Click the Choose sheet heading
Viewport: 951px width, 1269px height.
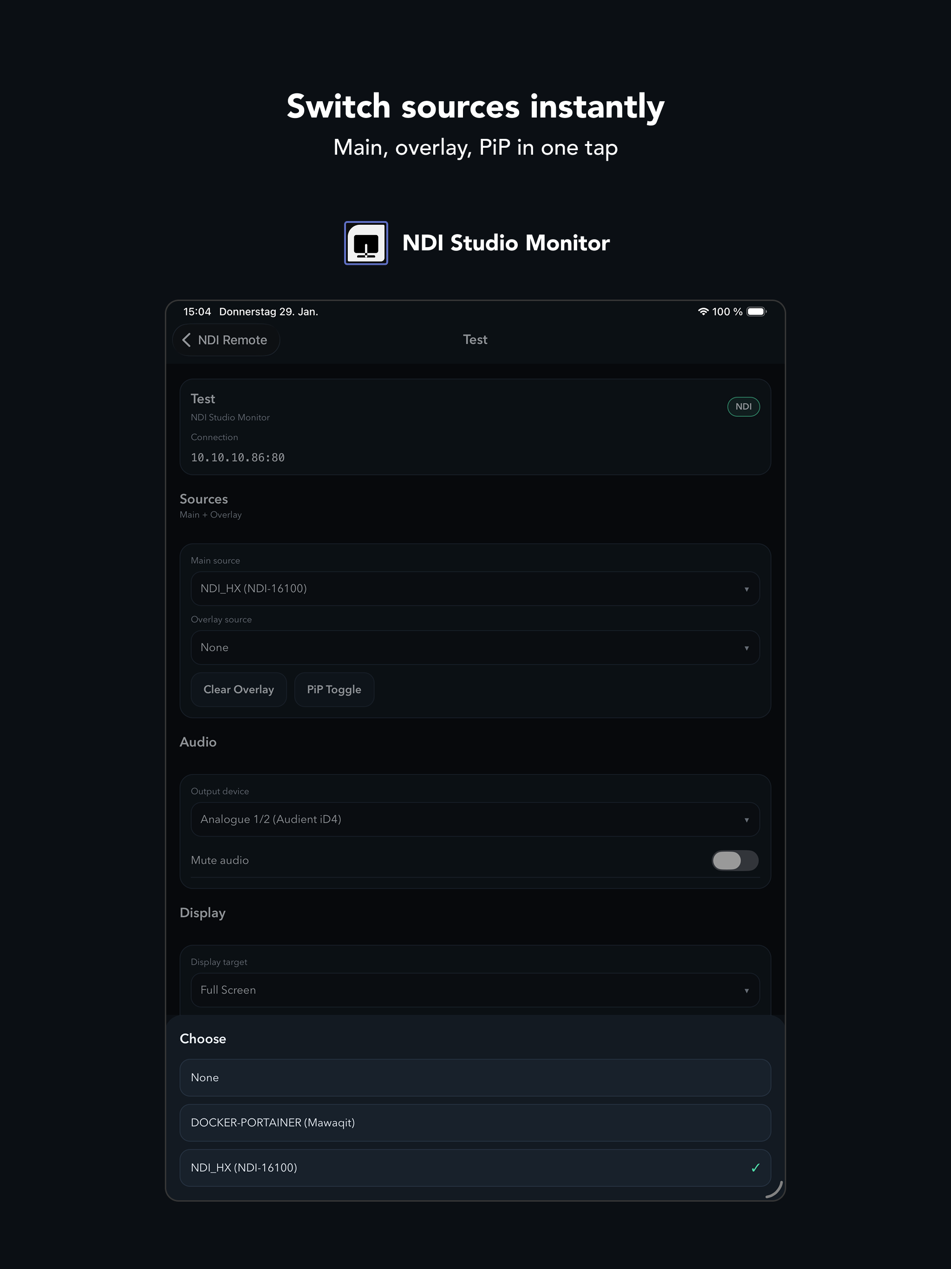(x=202, y=1039)
